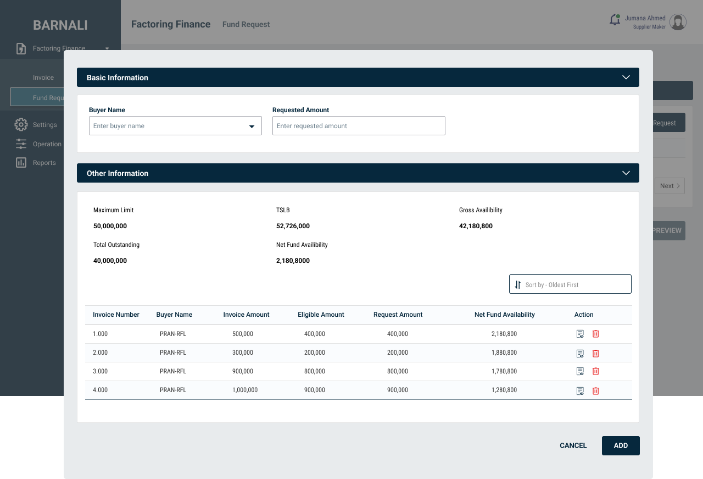Click the Net Fund Availability column header

click(505, 315)
